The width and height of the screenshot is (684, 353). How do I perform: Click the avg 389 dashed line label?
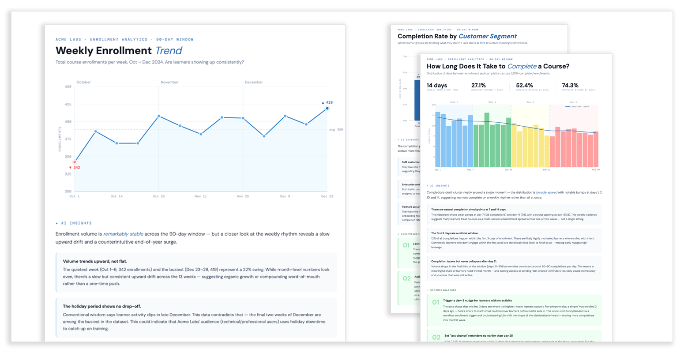(x=336, y=130)
